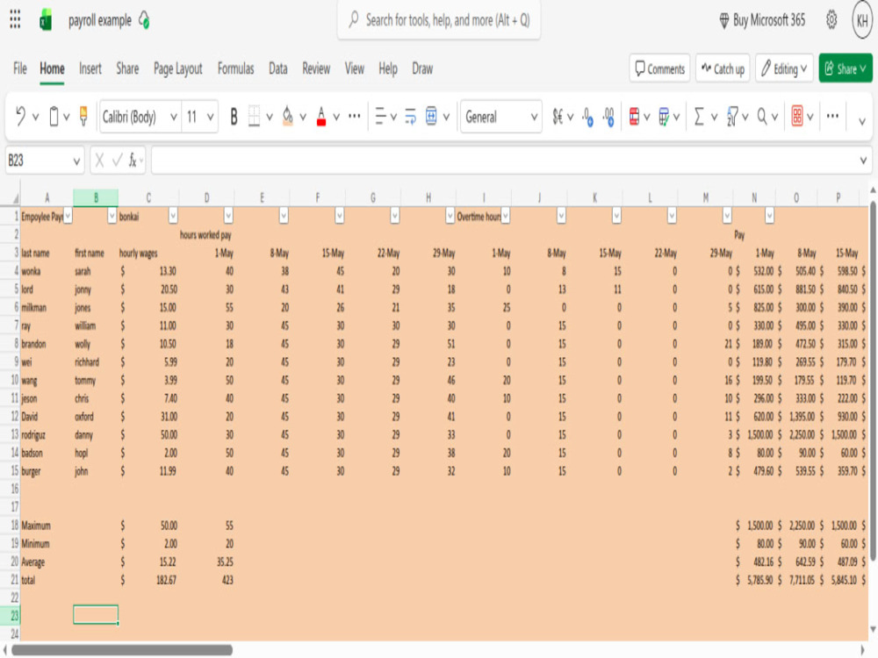Screen dimensions: 878x658
Task: Switch to the Formulas tab
Action: coord(235,68)
